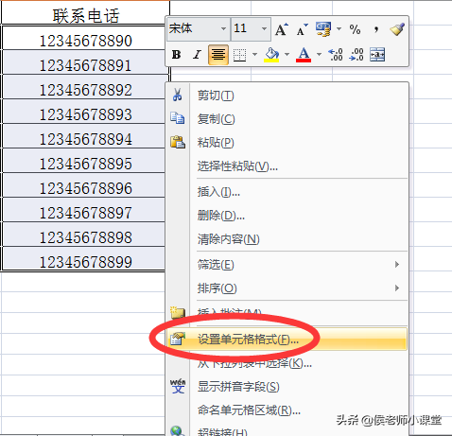Open the font name dropdown
The height and width of the screenshot is (436, 452).
pos(223,29)
